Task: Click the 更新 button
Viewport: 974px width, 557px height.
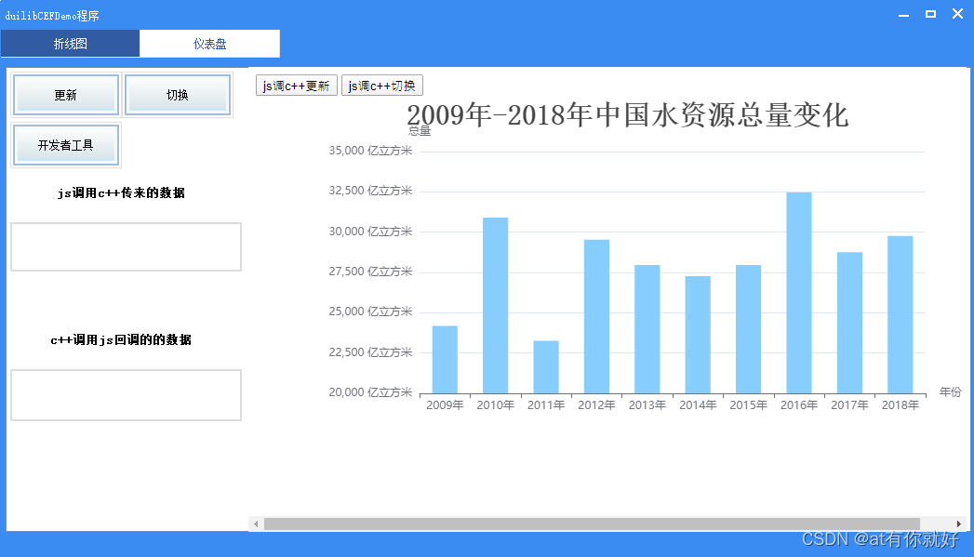Action: tap(65, 96)
